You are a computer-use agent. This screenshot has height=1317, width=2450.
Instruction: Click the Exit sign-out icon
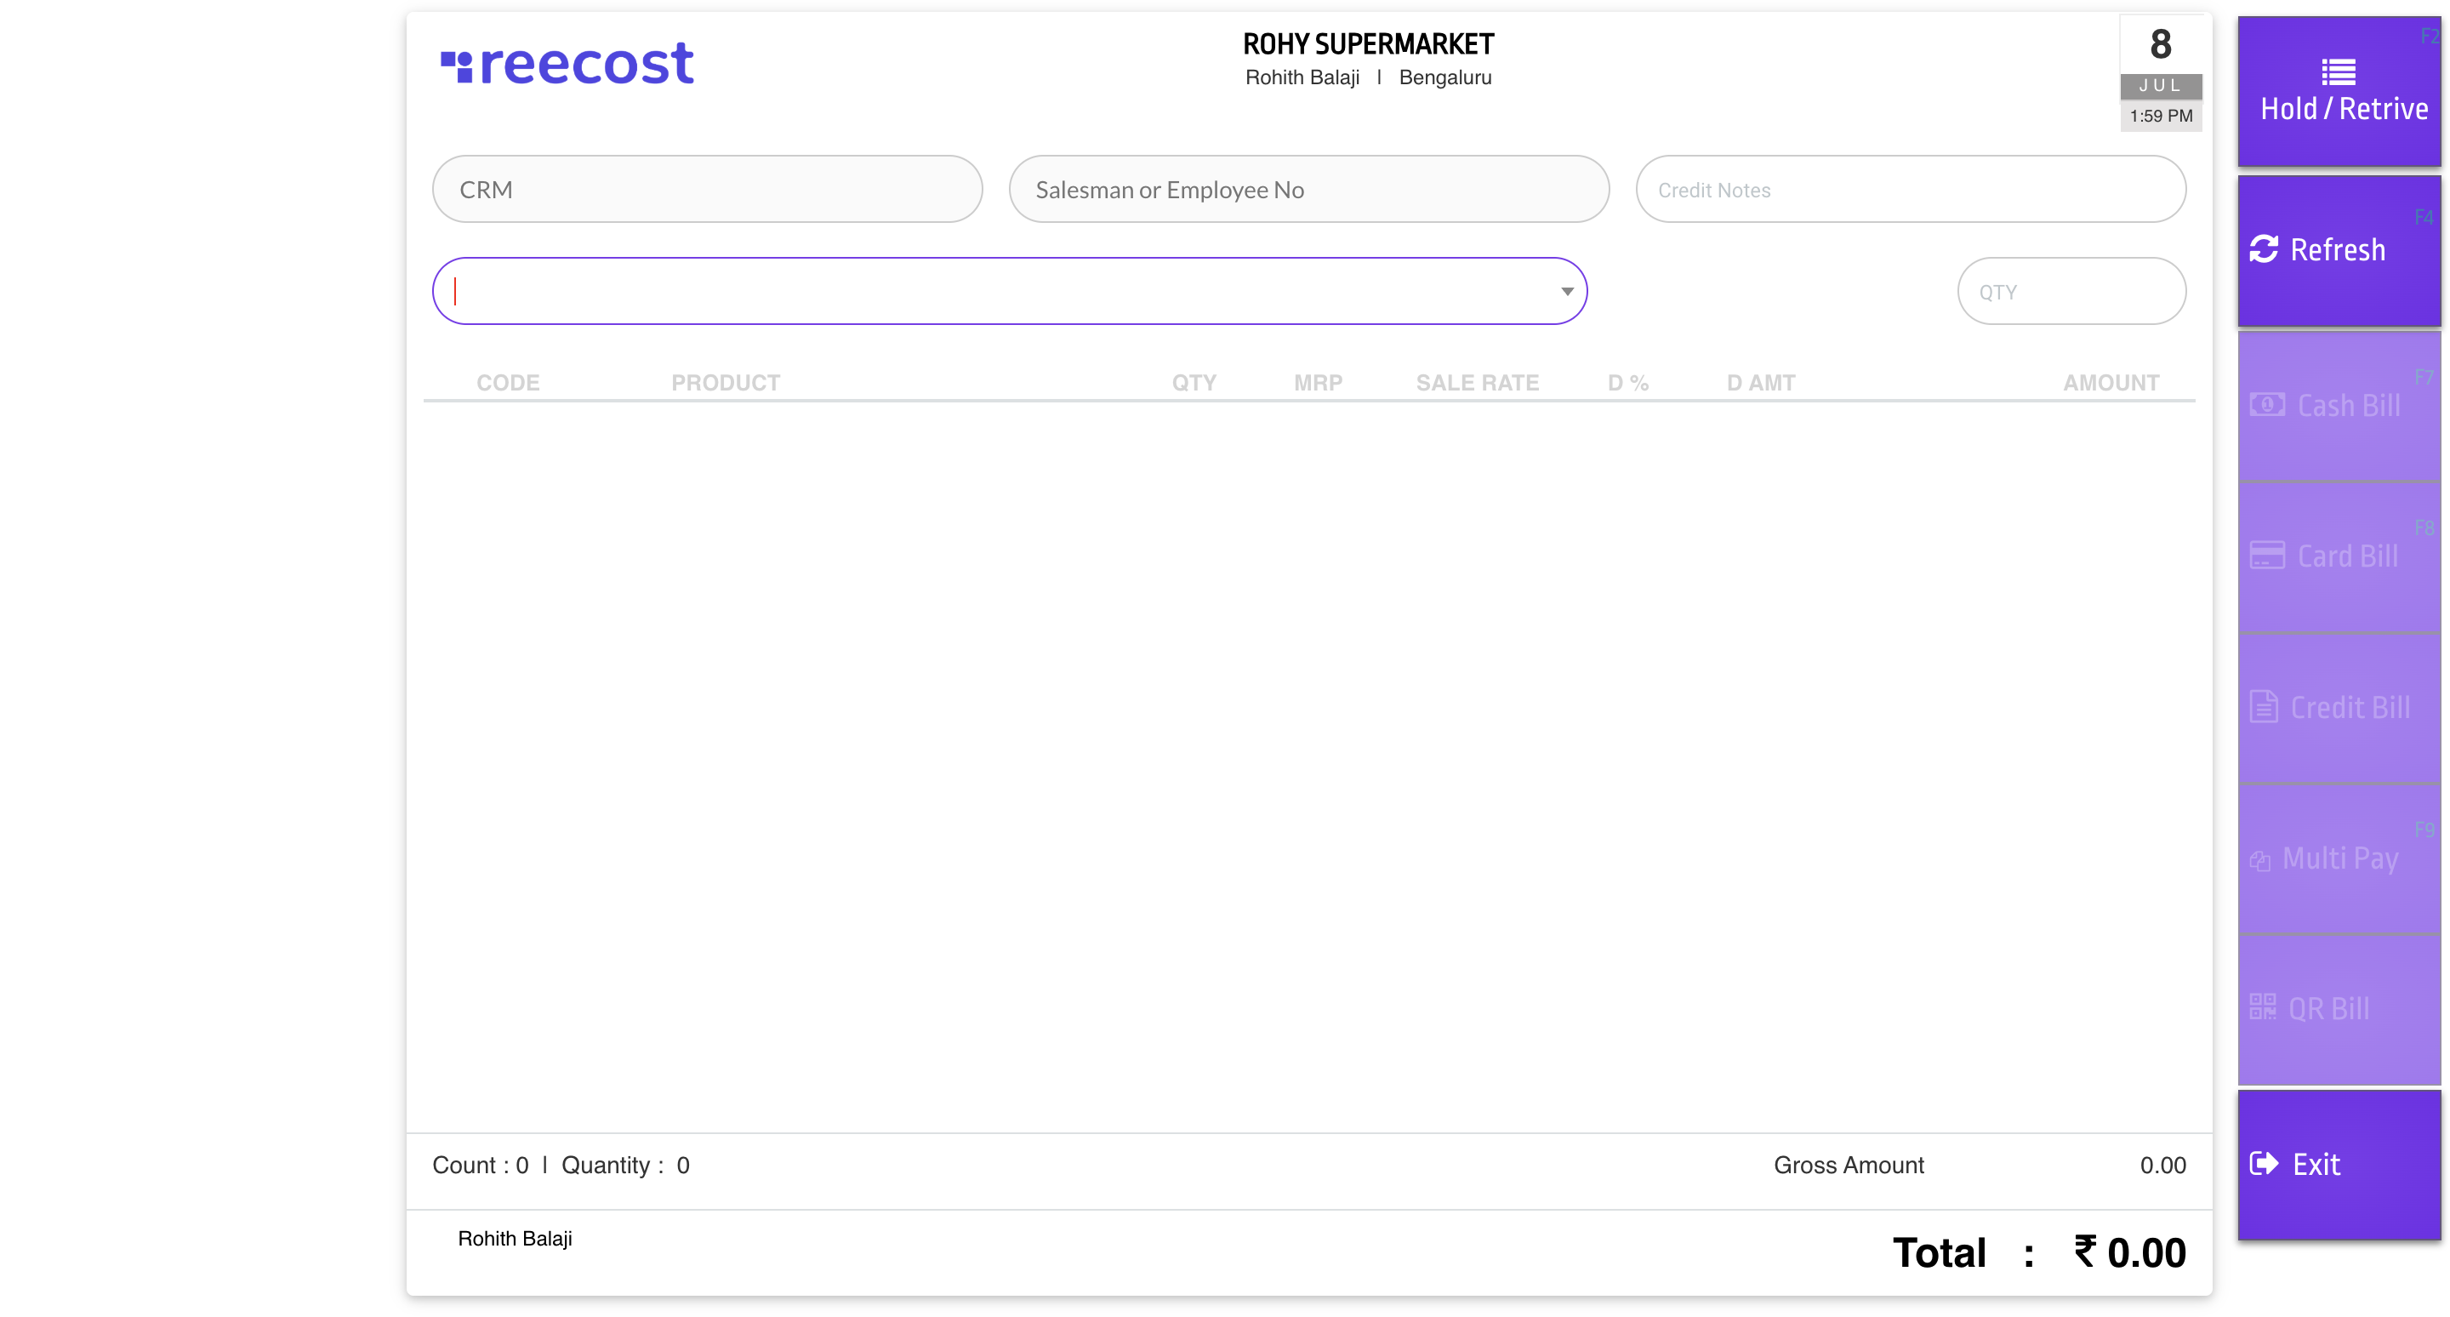[2264, 1163]
